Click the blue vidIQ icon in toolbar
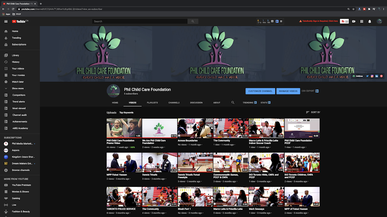This screenshot has width=387, height=217. pos(277,21)
